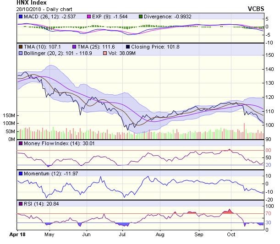280x244 pixels.
Task: Click the HNX Index chart title
Action: [x=31, y=3]
